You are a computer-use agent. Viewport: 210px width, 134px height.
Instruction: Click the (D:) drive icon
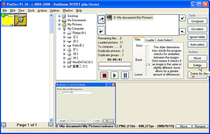coord(69,41)
